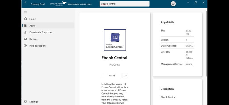
Task: Click the Books & Refer... category value
Action: click(189, 55)
